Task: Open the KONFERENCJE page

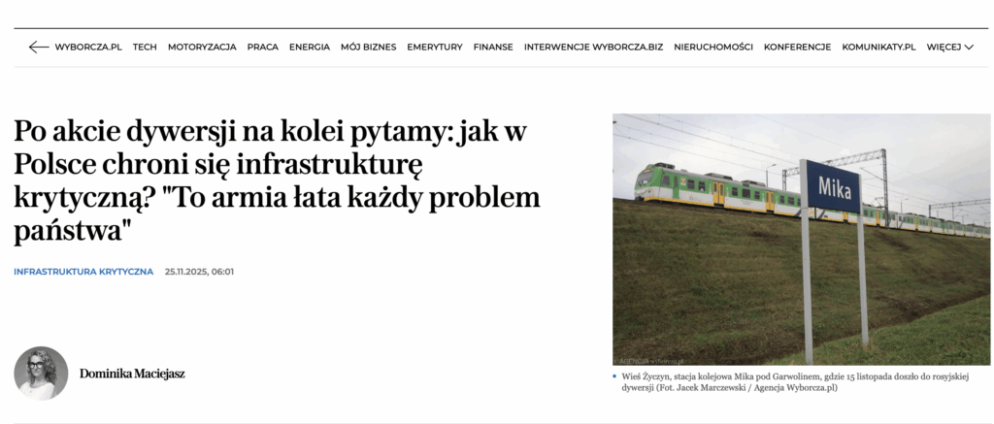Action: click(x=798, y=47)
